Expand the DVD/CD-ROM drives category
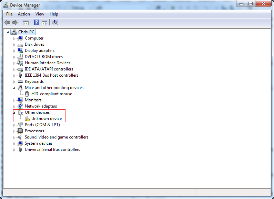The height and width of the screenshot is (199, 274). tap(14, 57)
